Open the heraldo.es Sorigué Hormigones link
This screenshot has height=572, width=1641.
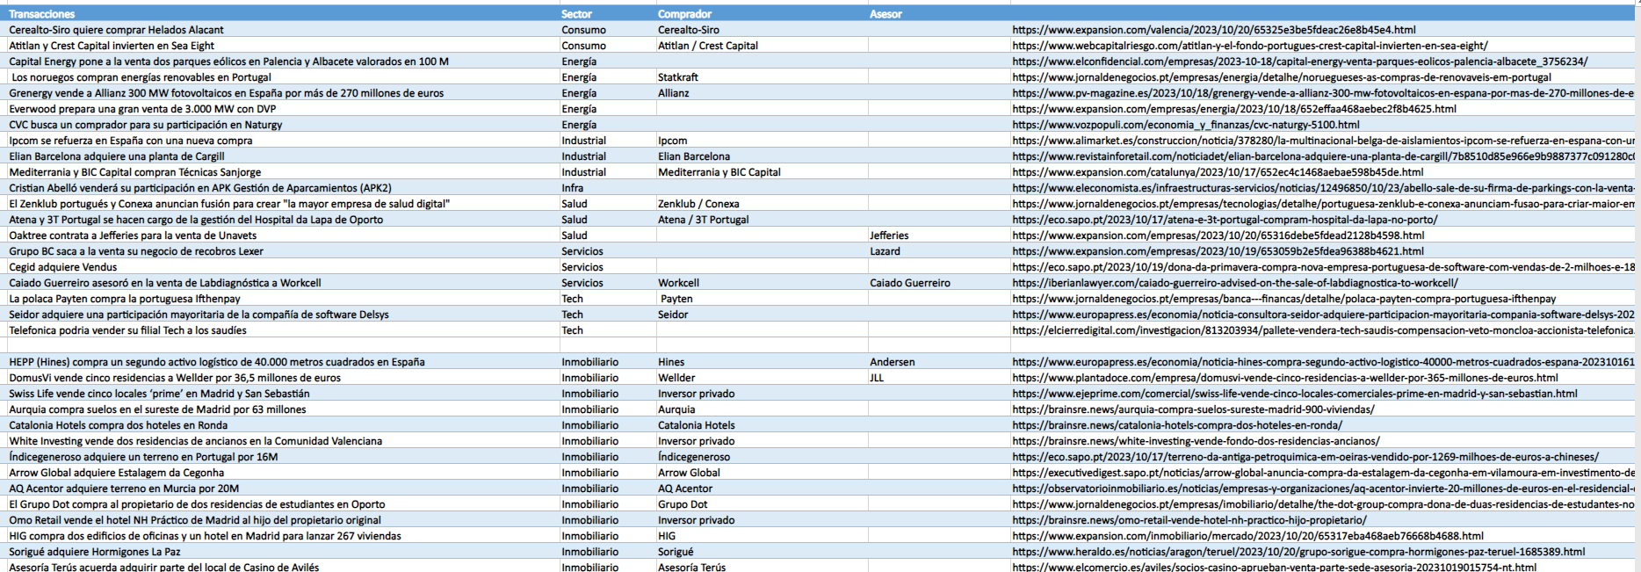click(x=1298, y=552)
